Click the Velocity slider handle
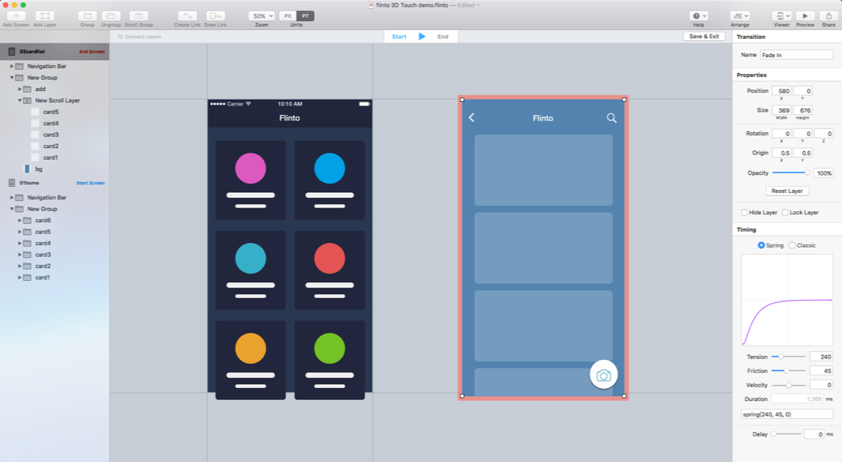The width and height of the screenshot is (842, 462). coord(789,385)
